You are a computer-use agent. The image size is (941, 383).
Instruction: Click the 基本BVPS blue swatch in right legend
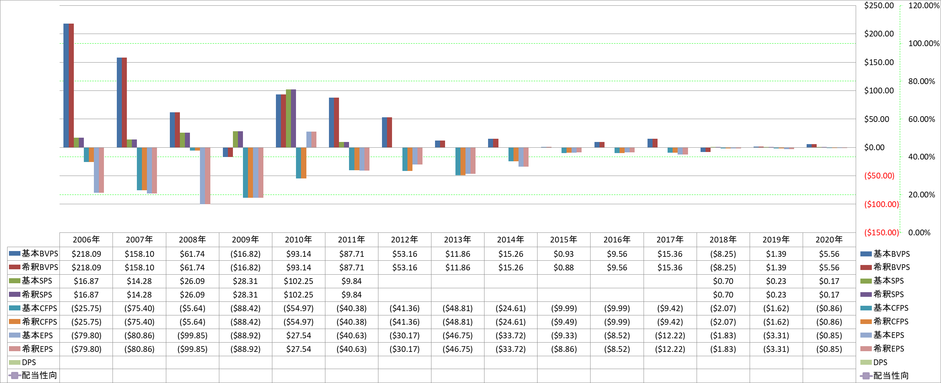866,254
